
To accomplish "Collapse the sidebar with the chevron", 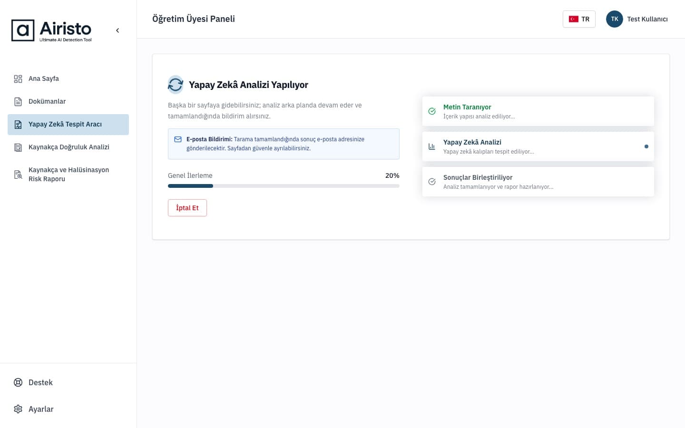I will 117,30.
